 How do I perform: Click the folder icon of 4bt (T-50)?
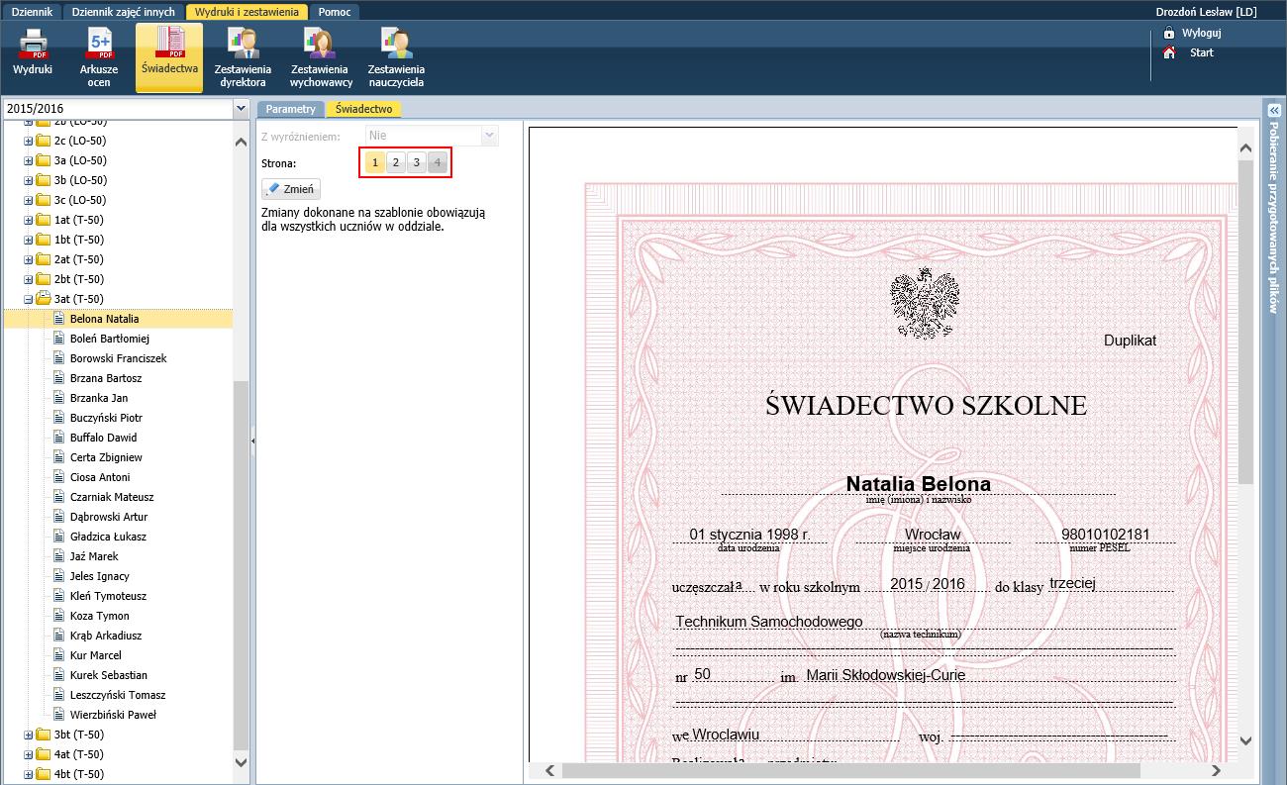[44, 774]
